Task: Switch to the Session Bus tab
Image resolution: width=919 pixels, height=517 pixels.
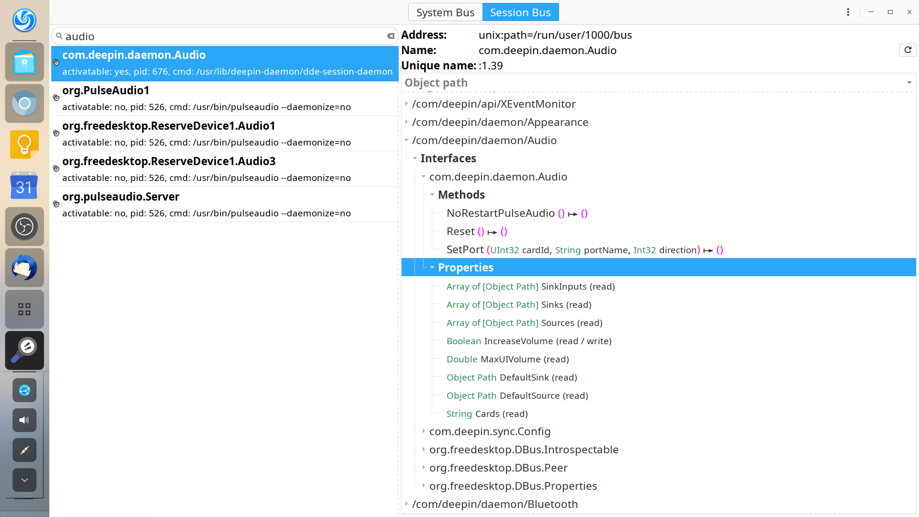Action: pos(520,12)
